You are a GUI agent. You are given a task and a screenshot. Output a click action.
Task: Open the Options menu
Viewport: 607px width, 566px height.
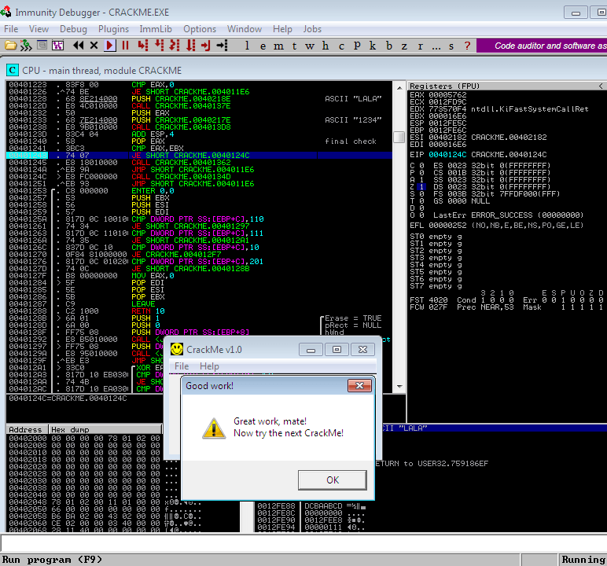(200, 29)
